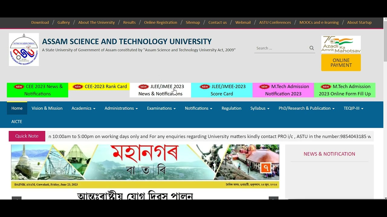Focus the Search input field
387x217 pixels.
[282, 48]
